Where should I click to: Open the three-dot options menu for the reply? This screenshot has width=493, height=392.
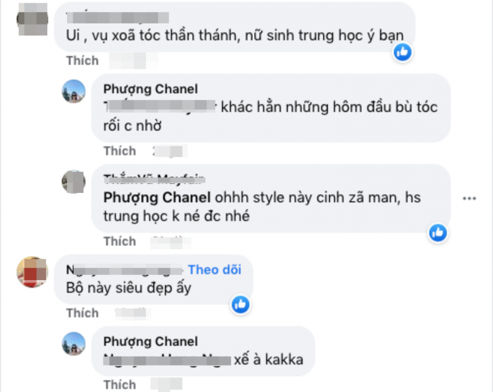tap(468, 199)
